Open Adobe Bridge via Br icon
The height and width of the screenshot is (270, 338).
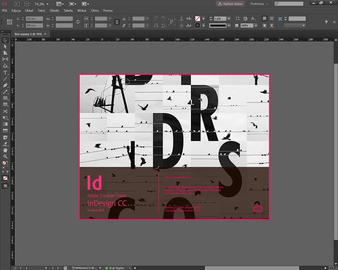click(18, 4)
